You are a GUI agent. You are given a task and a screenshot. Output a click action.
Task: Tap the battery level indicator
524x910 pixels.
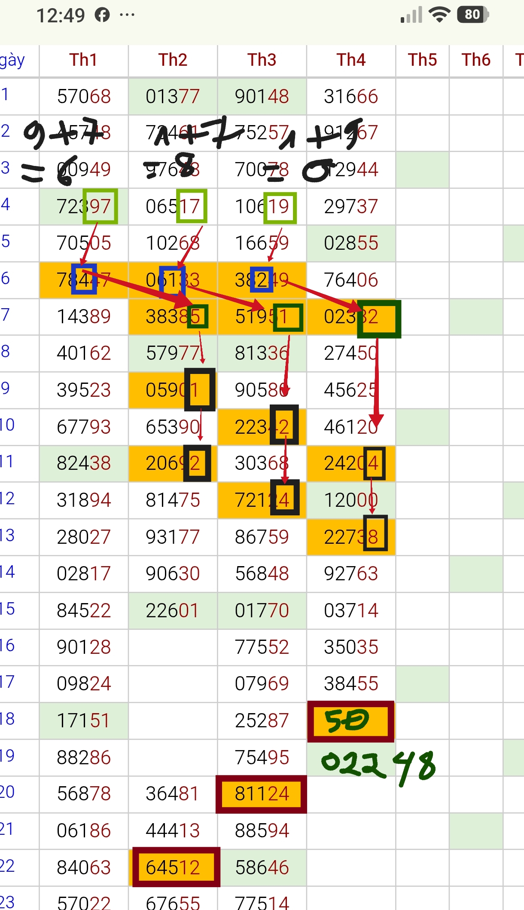tap(473, 15)
